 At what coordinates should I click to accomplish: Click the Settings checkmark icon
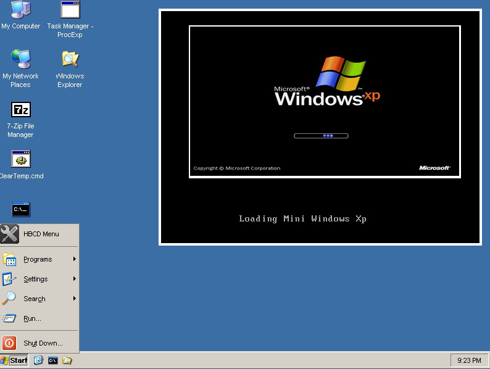(x=9, y=279)
